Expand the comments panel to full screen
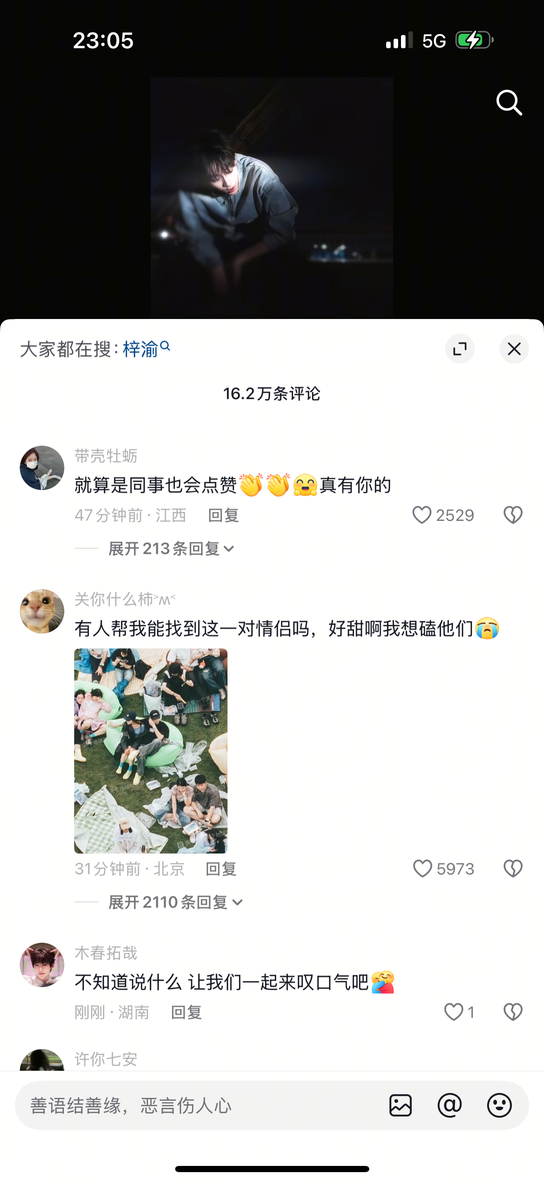Image resolution: width=544 pixels, height=1182 pixels. (460, 349)
